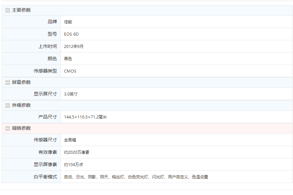Select the sensor size value 全画幅
Viewport: 293px width, 195px height.
pos(70,140)
